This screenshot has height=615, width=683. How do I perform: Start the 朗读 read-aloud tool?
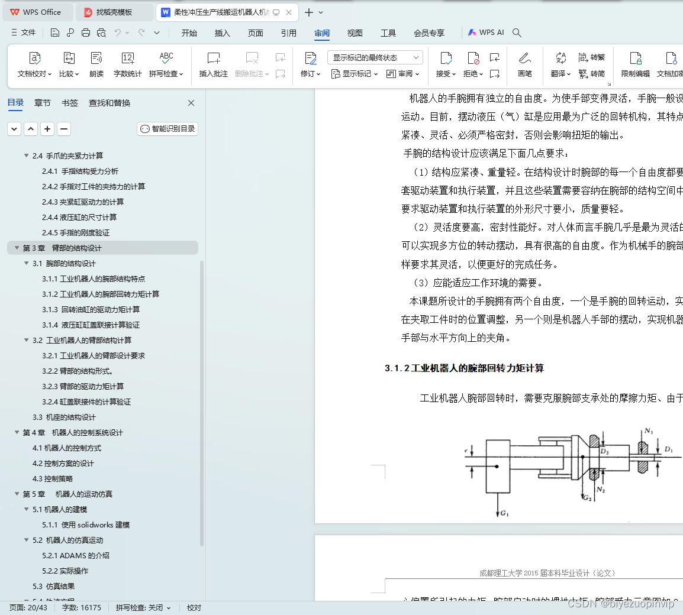coord(96,64)
